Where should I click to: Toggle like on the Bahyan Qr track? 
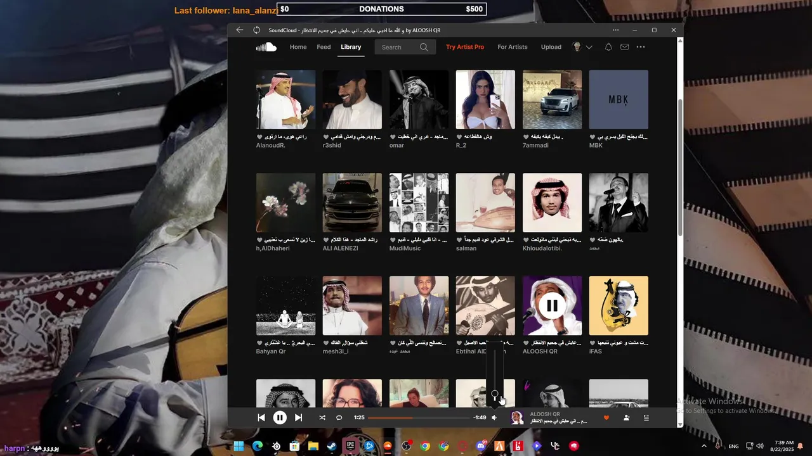(x=259, y=343)
